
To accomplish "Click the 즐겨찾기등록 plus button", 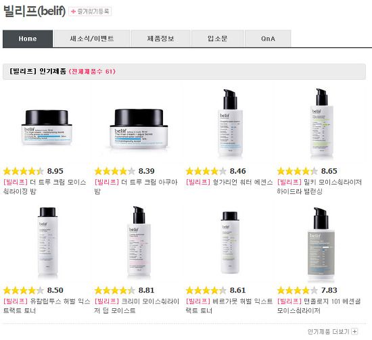I will point(90,11).
